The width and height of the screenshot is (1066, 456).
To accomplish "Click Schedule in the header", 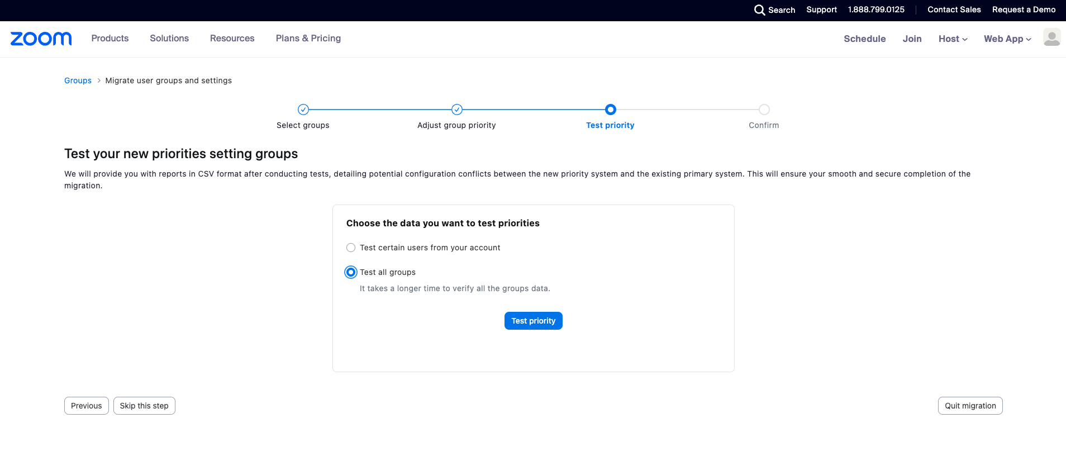I will [x=865, y=39].
